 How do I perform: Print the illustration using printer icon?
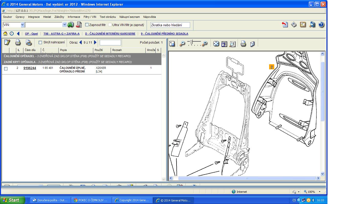click(243, 44)
